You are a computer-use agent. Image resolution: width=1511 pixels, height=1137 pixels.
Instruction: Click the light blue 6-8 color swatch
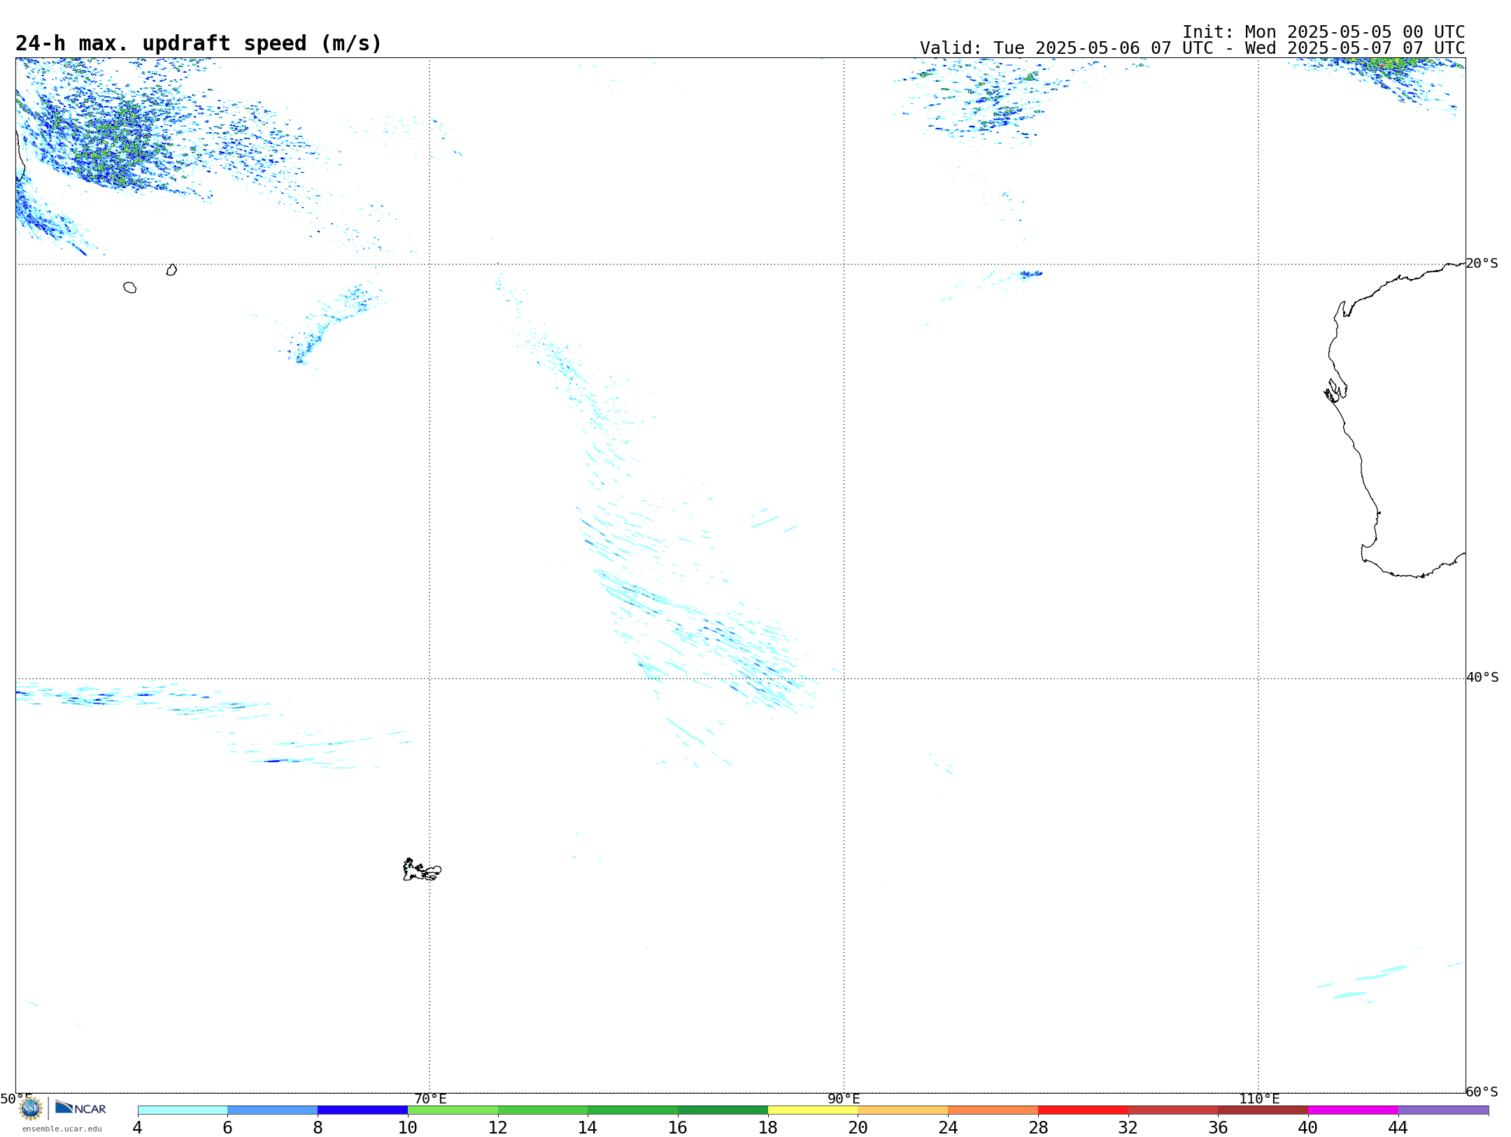pos(273,1110)
